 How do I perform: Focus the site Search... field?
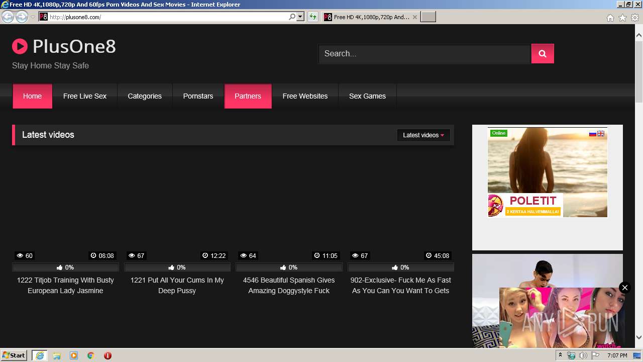point(424,54)
